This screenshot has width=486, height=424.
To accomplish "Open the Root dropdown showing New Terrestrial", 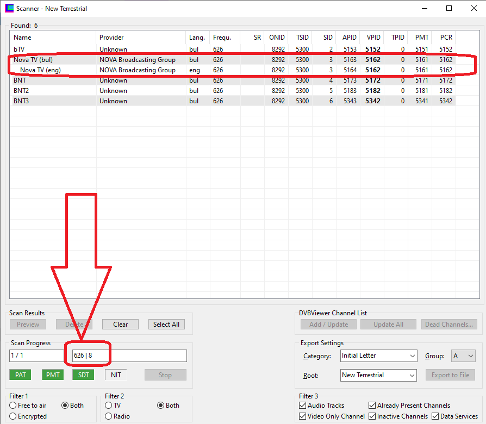I will 378,375.
